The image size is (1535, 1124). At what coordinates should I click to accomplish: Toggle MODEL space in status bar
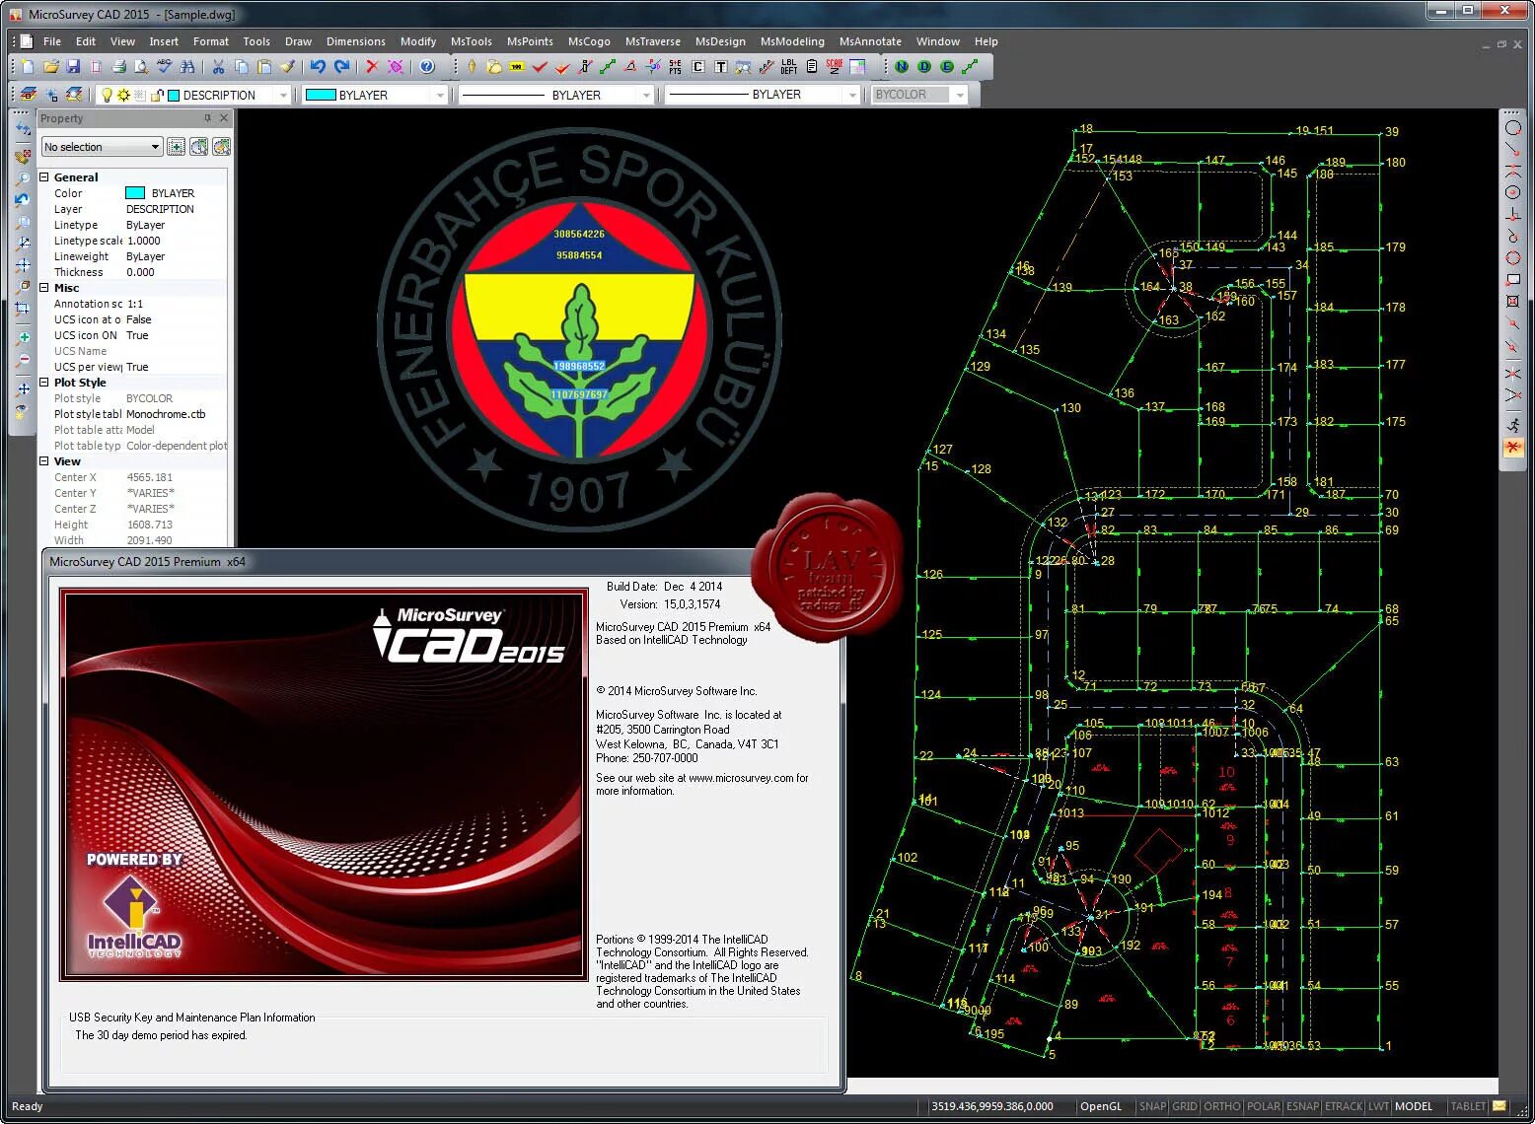coord(1414,1106)
